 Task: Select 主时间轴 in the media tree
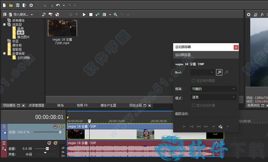pos(23,58)
